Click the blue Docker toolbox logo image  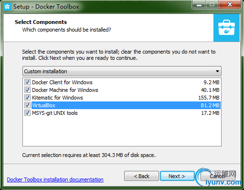click(x=226, y=28)
